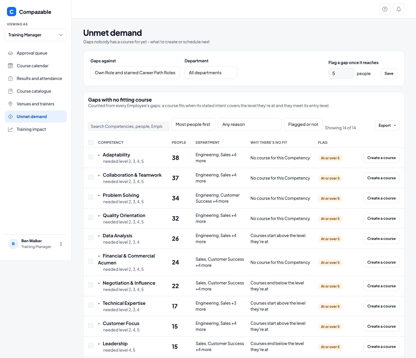
Task: Open the Ben Walker user options menu
Action: tap(61, 244)
